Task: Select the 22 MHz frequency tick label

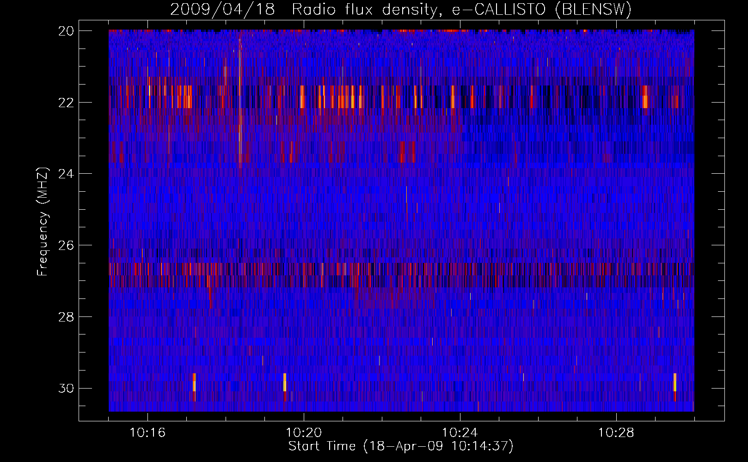Action: (x=66, y=103)
